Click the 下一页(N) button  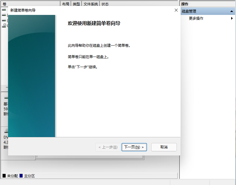click(x=134, y=147)
